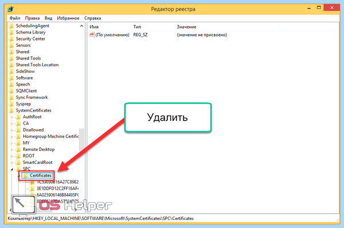Select the SchedulingAgent key folder
344x228 pixels.
tap(33, 26)
